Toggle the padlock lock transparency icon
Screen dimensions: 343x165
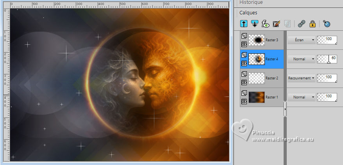click(x=313, y=23)
